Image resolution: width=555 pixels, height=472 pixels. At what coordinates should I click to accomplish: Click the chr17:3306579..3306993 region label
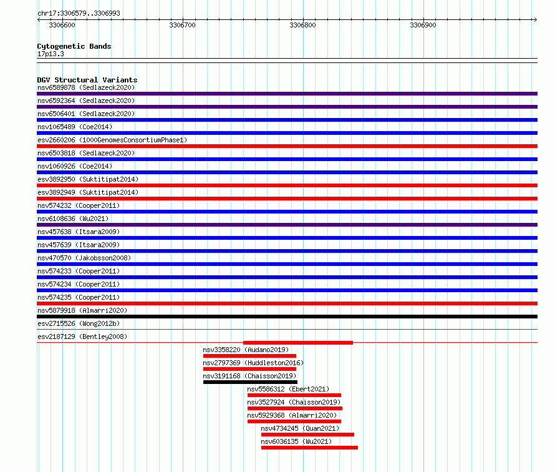[x=79, y=14]
